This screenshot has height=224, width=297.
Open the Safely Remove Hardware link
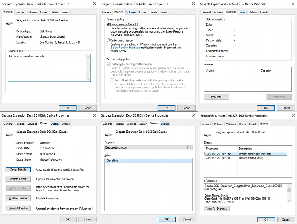(x=126, y=48)
